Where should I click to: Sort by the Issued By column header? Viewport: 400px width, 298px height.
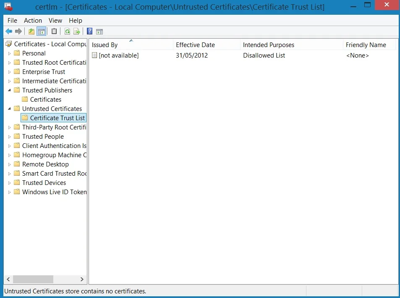pos(131,45)
